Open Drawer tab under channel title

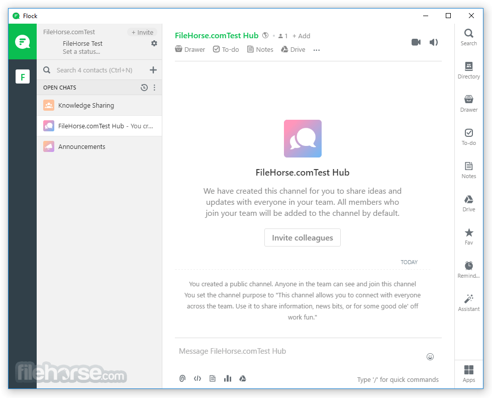[x=190, y=50]
